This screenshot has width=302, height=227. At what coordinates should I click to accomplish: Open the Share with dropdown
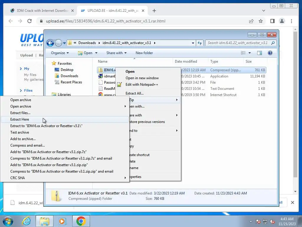point(116,53)
